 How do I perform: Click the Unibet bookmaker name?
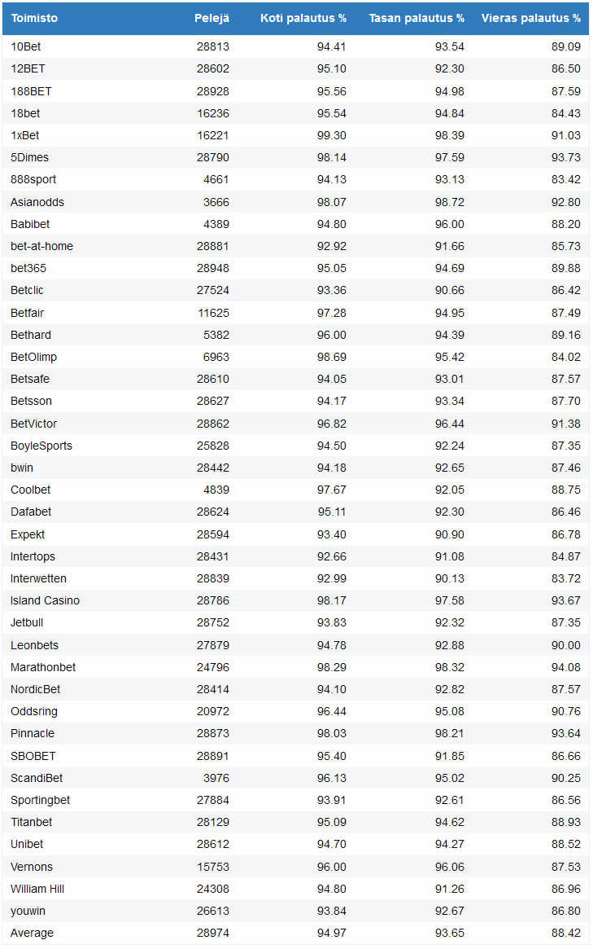click(27, 844)
